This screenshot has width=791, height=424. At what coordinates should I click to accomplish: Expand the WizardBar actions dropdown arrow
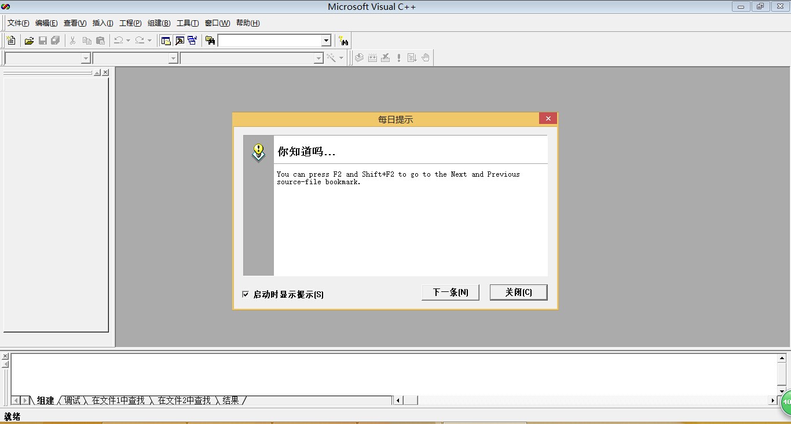click(341, 58)
